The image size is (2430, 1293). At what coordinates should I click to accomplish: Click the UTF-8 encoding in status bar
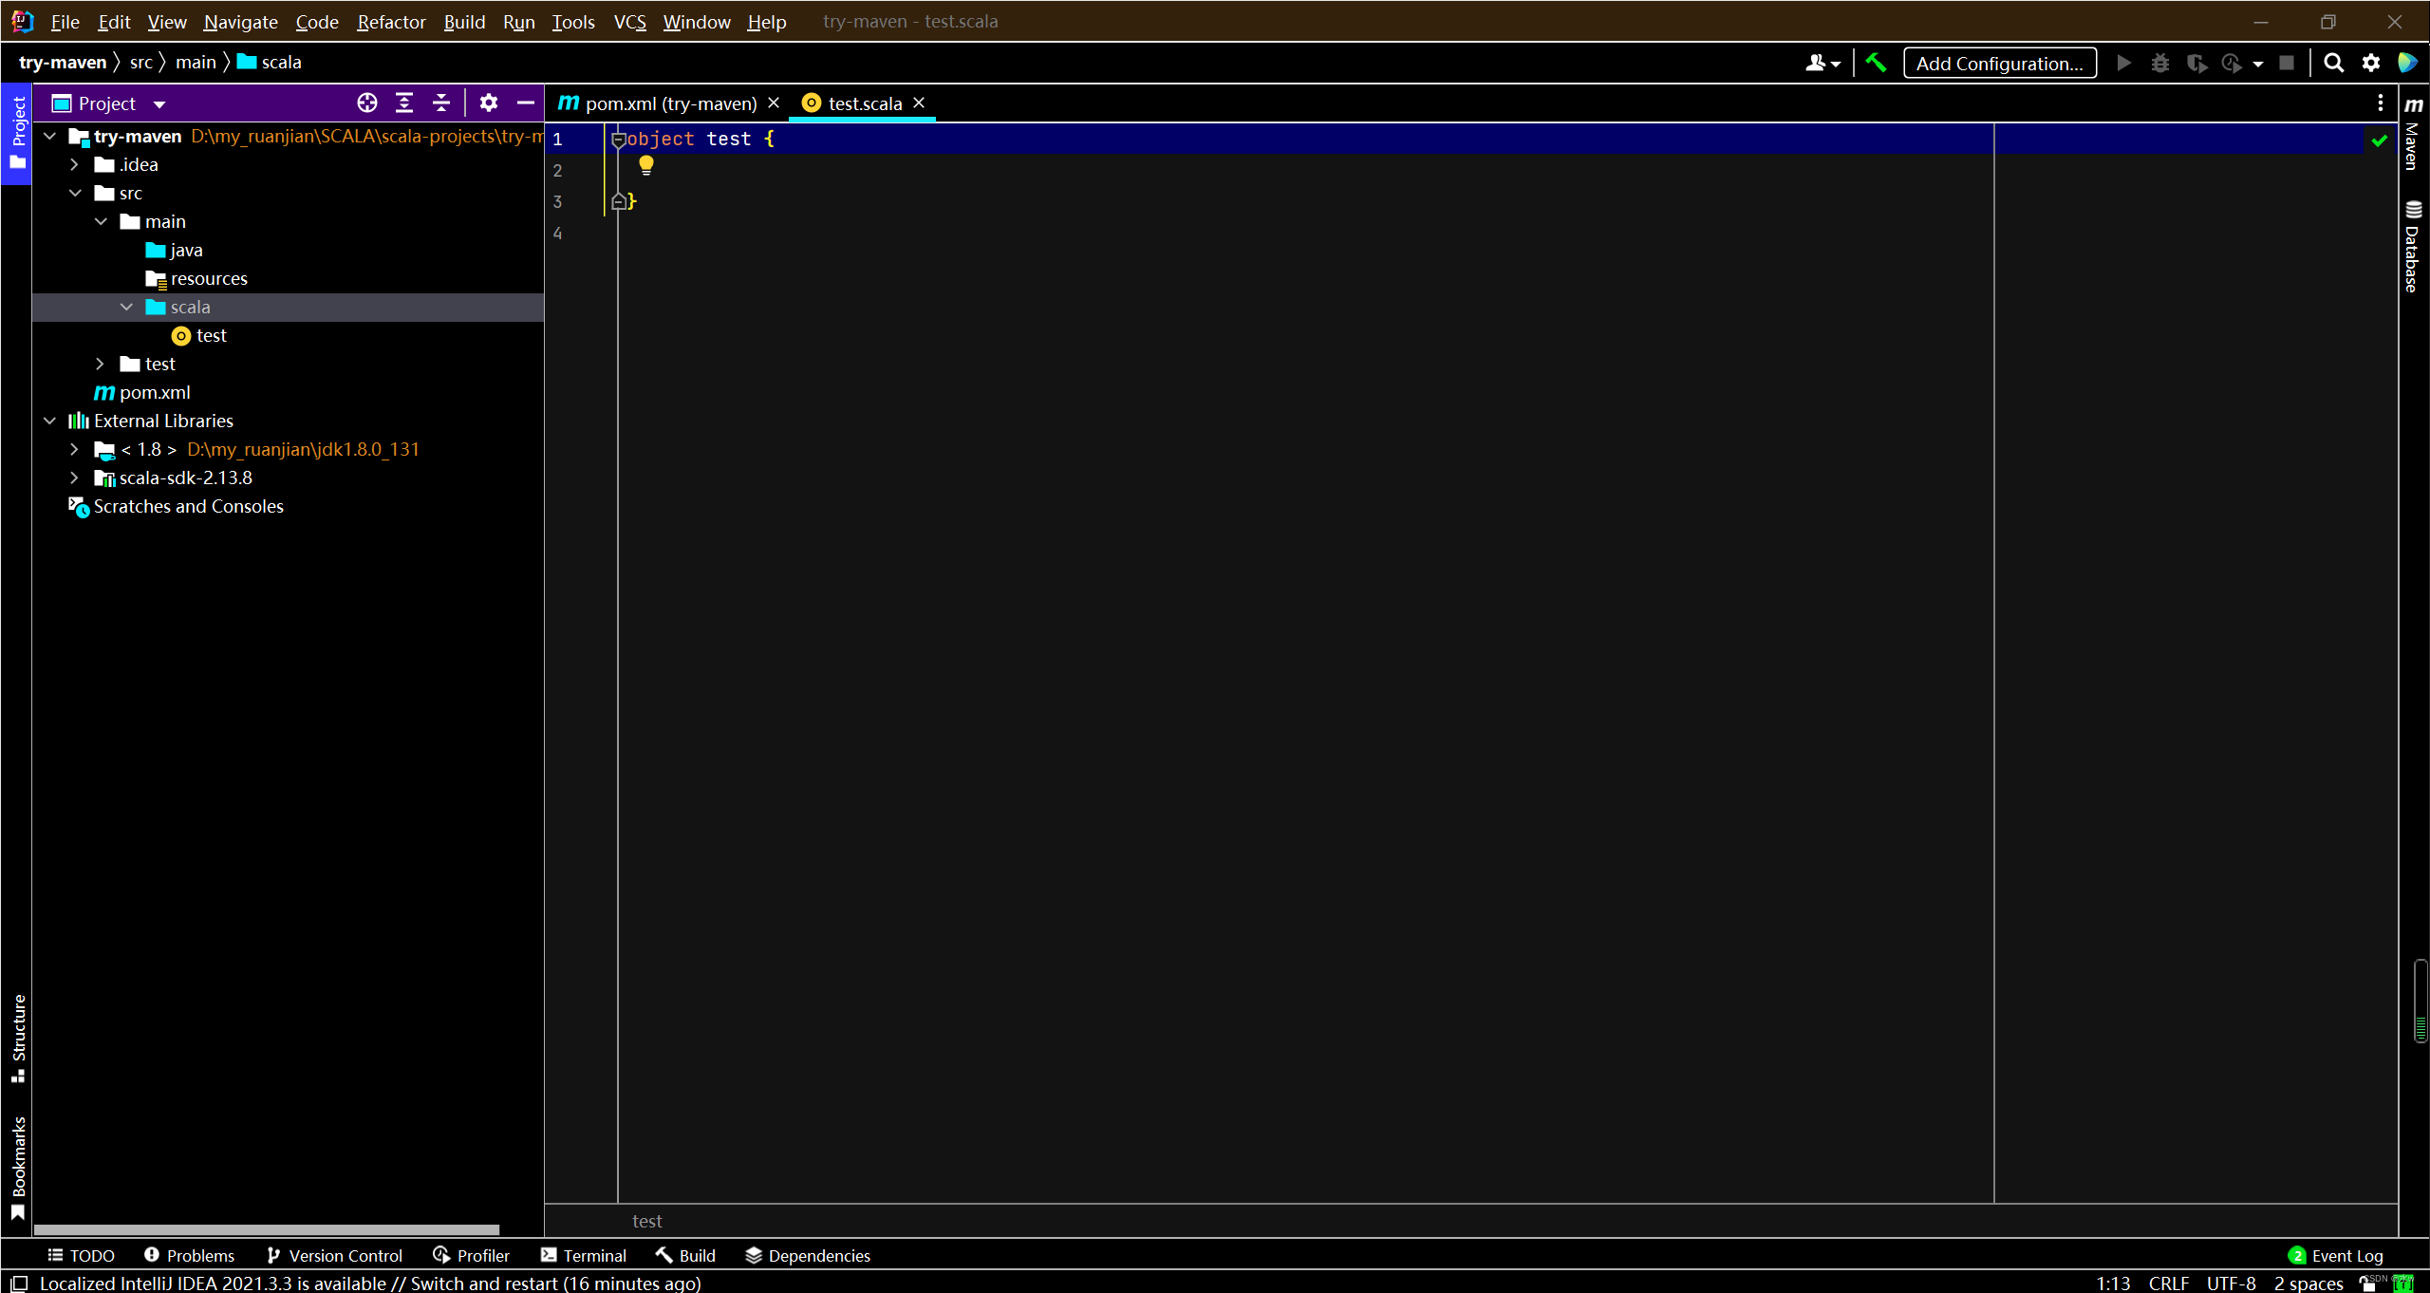(2231, 1283)
